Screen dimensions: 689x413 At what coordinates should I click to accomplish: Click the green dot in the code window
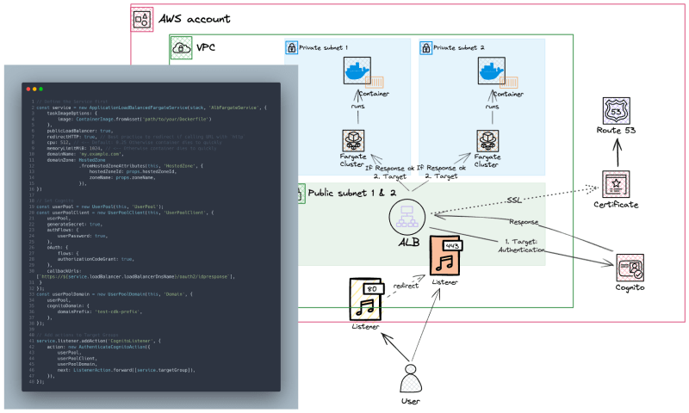tap(40, 89)
